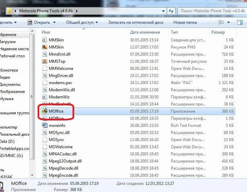Click Записать на оптический диск
Image resolution: width=247 pixels, height=192 pixels.
point(136,22)
